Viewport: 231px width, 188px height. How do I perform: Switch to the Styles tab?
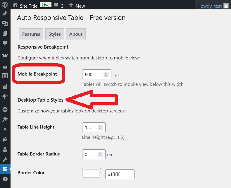[x=55, y=34]
